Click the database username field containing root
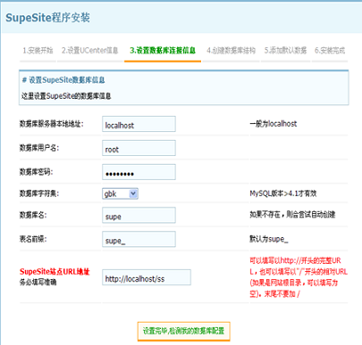The height and width of the screenshot is (345, 362). tap(139, 148)
